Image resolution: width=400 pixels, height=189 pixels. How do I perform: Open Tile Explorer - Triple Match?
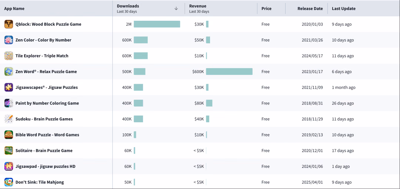click(x=42, y=56)
